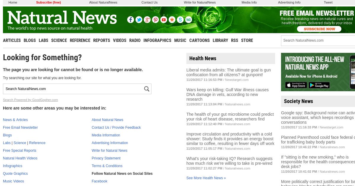Read the gun confiscation Liberal media article

(x=228, y=72)
